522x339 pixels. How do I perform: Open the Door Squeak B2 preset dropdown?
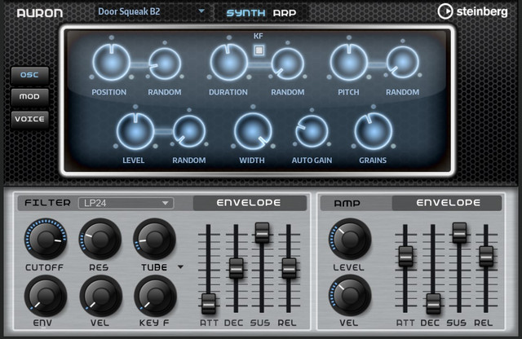coord(151,11)
